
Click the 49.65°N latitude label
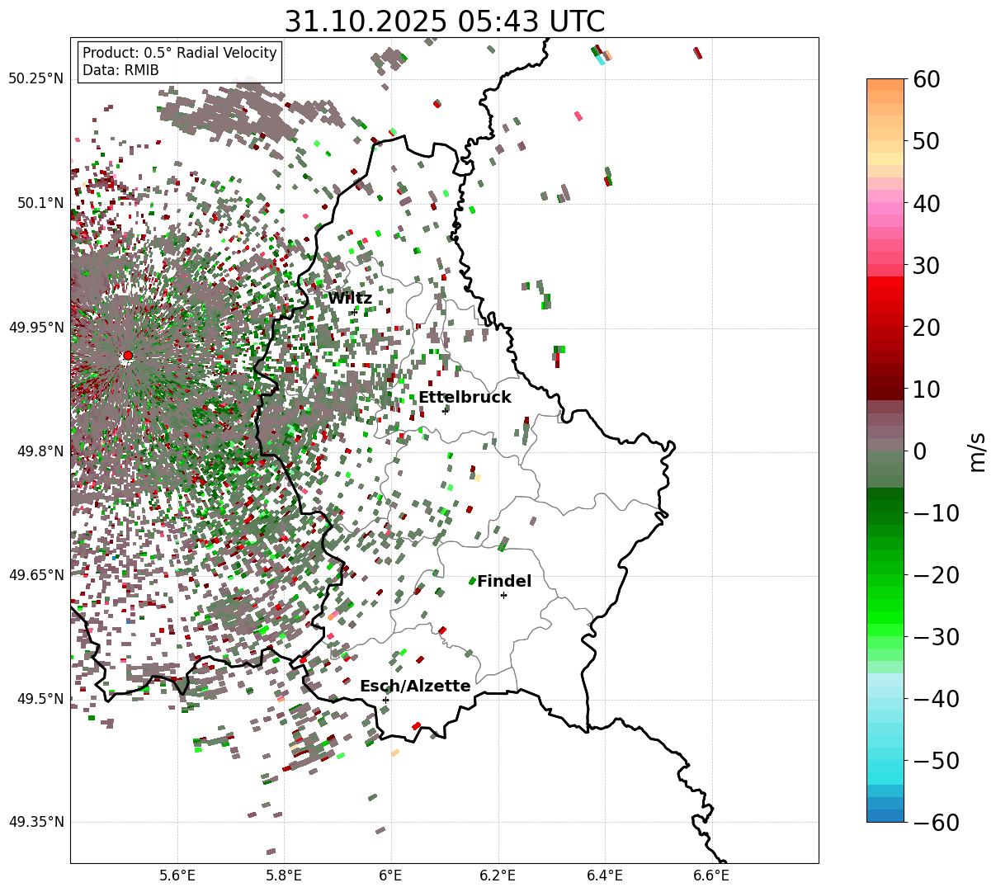[x=35, y=575]
